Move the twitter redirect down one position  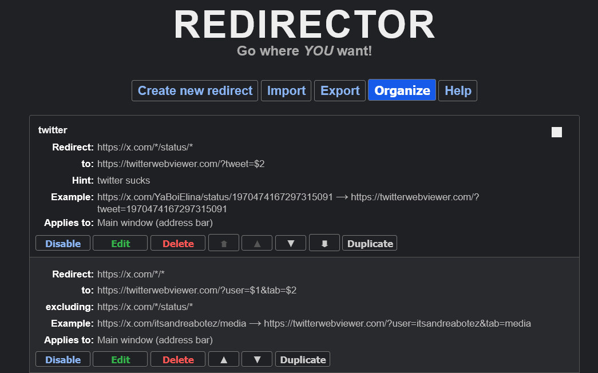pos(291,243)
